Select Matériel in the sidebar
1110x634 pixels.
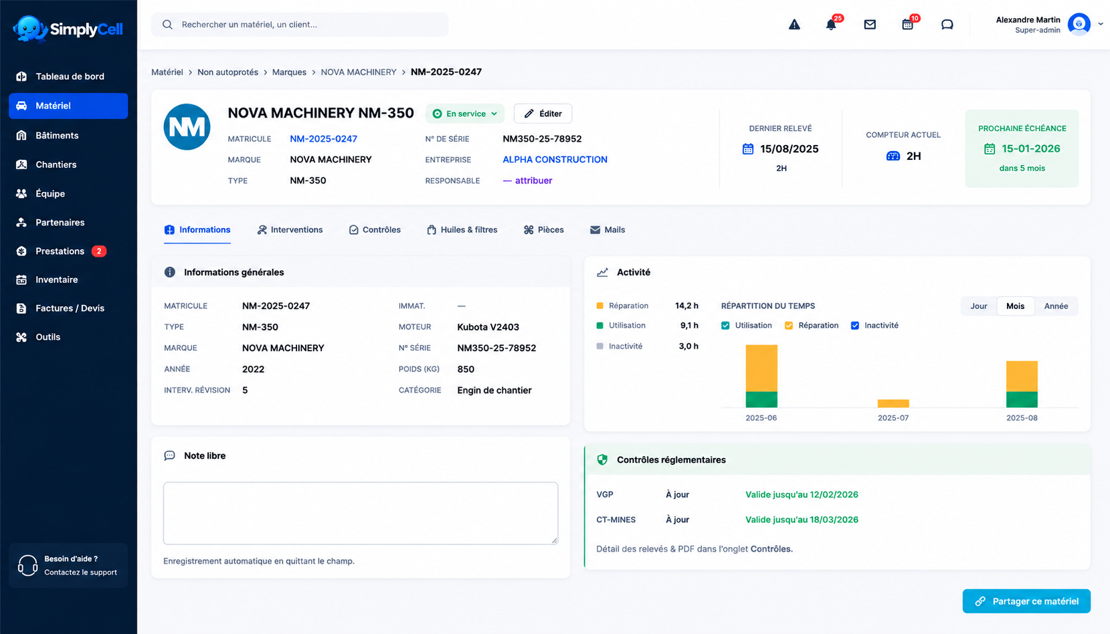(x=68, y=106)
